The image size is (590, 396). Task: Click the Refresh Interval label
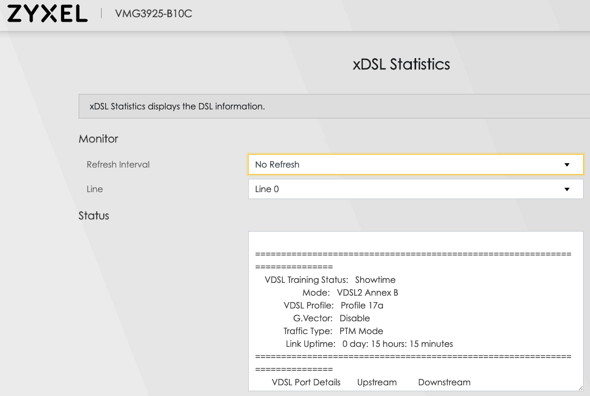tap(118, 164)
